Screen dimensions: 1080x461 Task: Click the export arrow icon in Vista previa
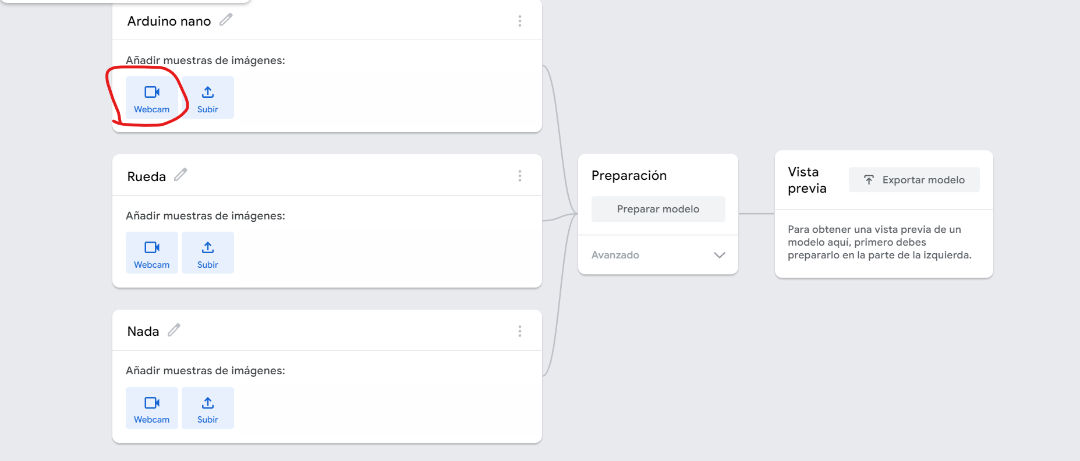[x=869, y=180]
